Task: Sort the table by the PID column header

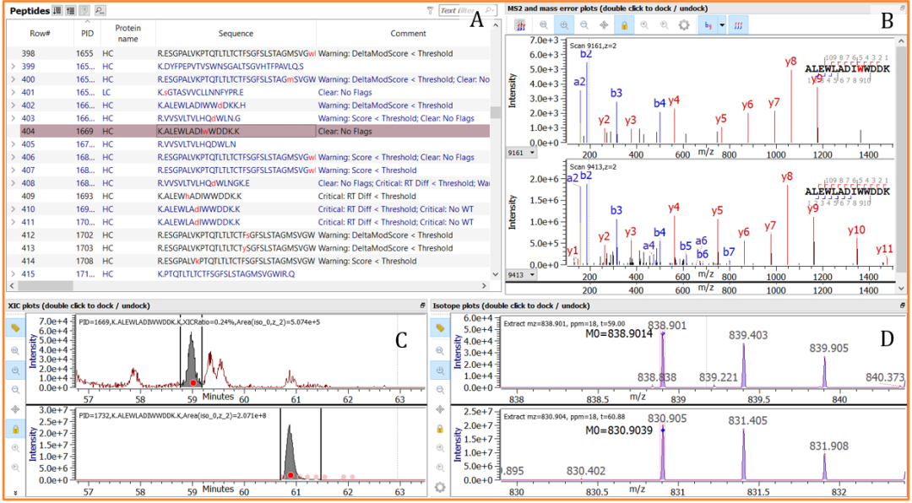Action: (x=87, y=34)
